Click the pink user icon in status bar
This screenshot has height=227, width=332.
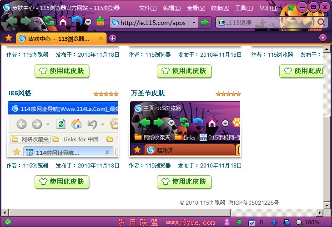(x=227, y=222)
